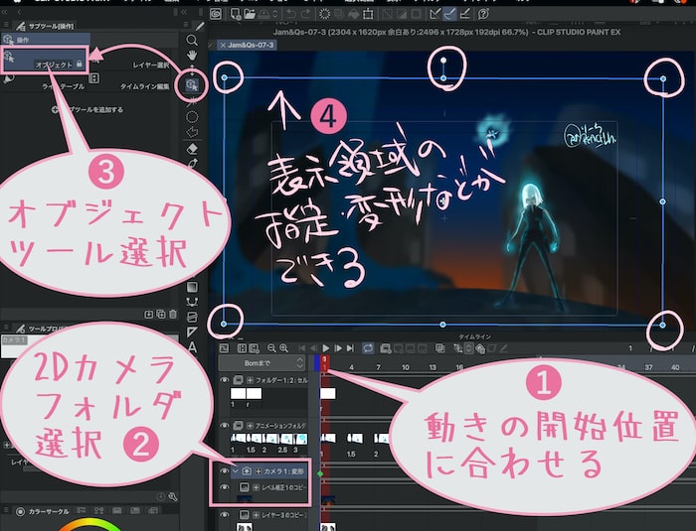Click the camera frame top rotation handle
The height and width of the screenshot is (531, 696).
pos(443,60)
